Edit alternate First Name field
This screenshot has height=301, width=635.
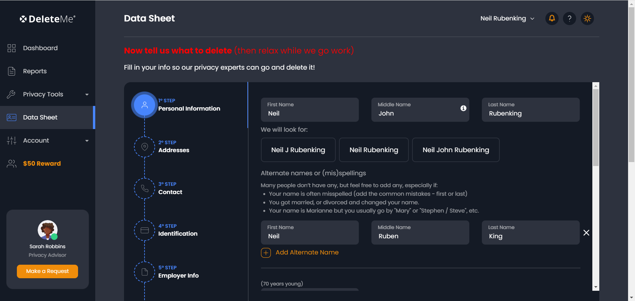click(310, 232)
